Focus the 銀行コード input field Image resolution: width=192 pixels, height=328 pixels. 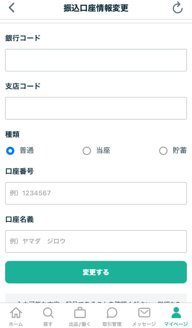[96, 60]
